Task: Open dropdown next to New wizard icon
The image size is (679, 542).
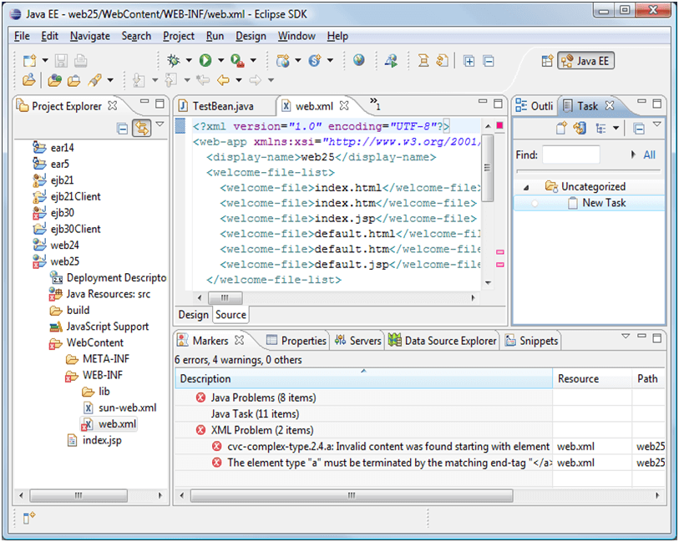Action: point(45,61)
